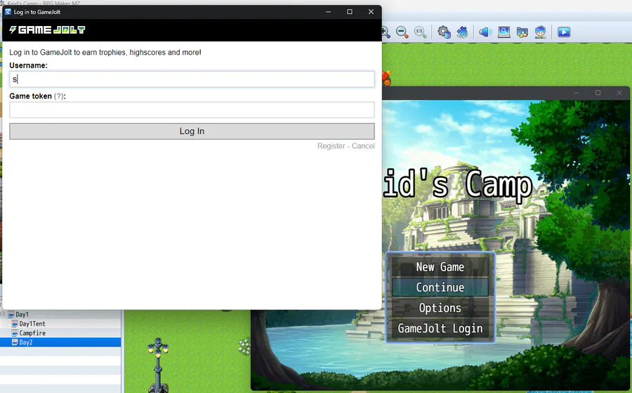Collapse the Day1 tree node
Image resolution: width=632 pixels, height=393 pixels.
(x=2, y=314)
